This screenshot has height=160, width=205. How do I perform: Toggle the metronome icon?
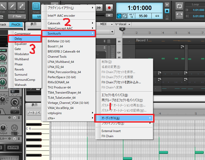click(167, 17)
